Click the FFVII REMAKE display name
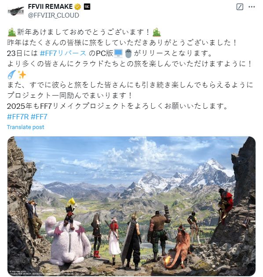The image size is (263, 277). (x=50, y=7)
